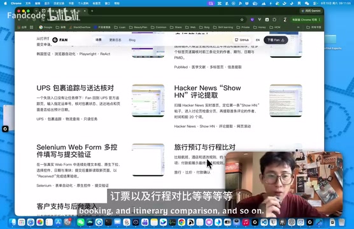
Task: Open the purple shield extension icon
Action: 252,20
